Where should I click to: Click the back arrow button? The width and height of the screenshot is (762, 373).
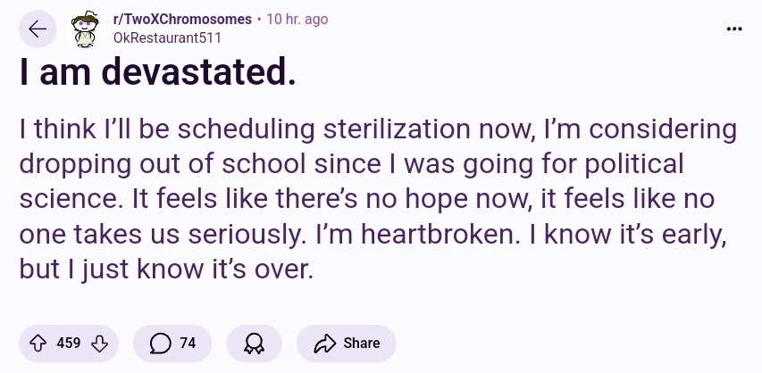38,29
